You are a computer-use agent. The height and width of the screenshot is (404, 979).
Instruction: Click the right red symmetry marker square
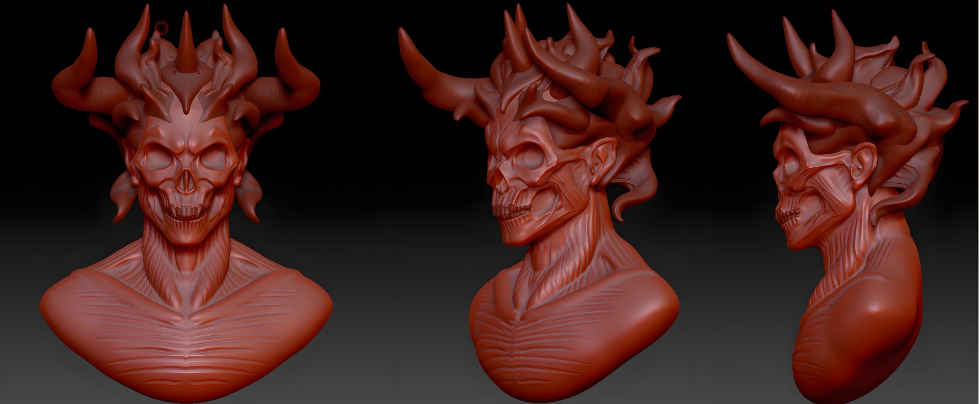(x=198, y=72)
